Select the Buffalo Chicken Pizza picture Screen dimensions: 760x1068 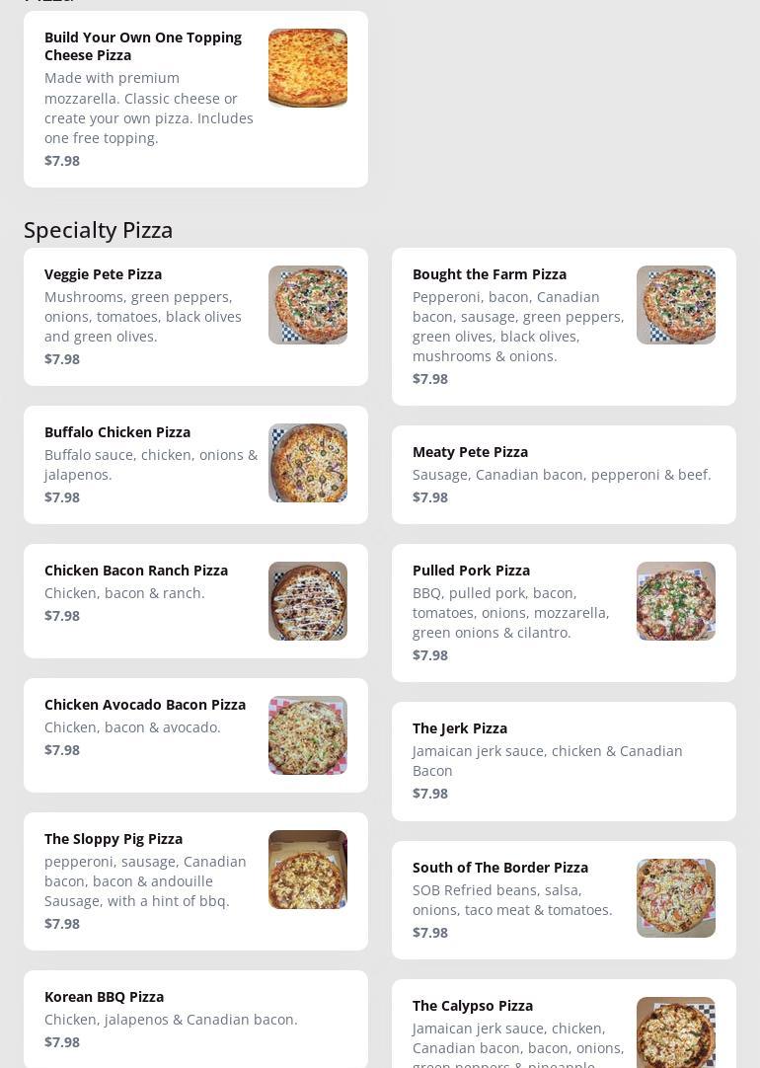[x=308, y=463]
